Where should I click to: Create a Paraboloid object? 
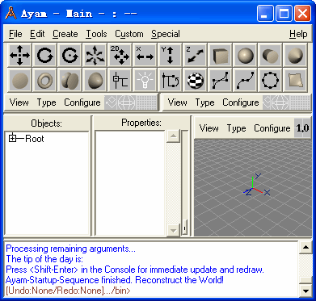coord(95,80)
